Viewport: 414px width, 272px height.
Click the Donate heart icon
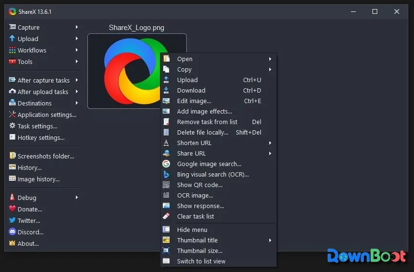pyautogui.click(x=12, y=209)
